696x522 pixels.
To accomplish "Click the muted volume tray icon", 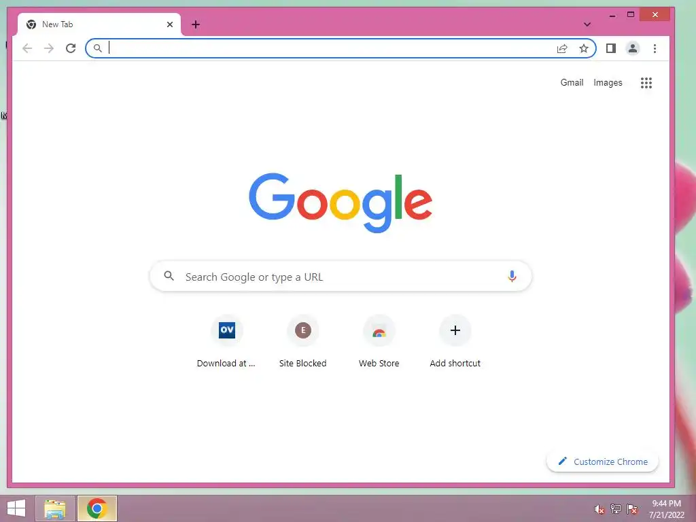I will [599, 509].
